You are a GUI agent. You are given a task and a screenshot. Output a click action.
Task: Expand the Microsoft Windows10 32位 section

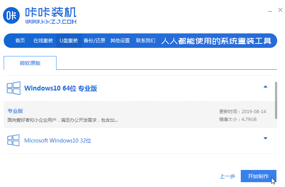click(x=265, y=138)
